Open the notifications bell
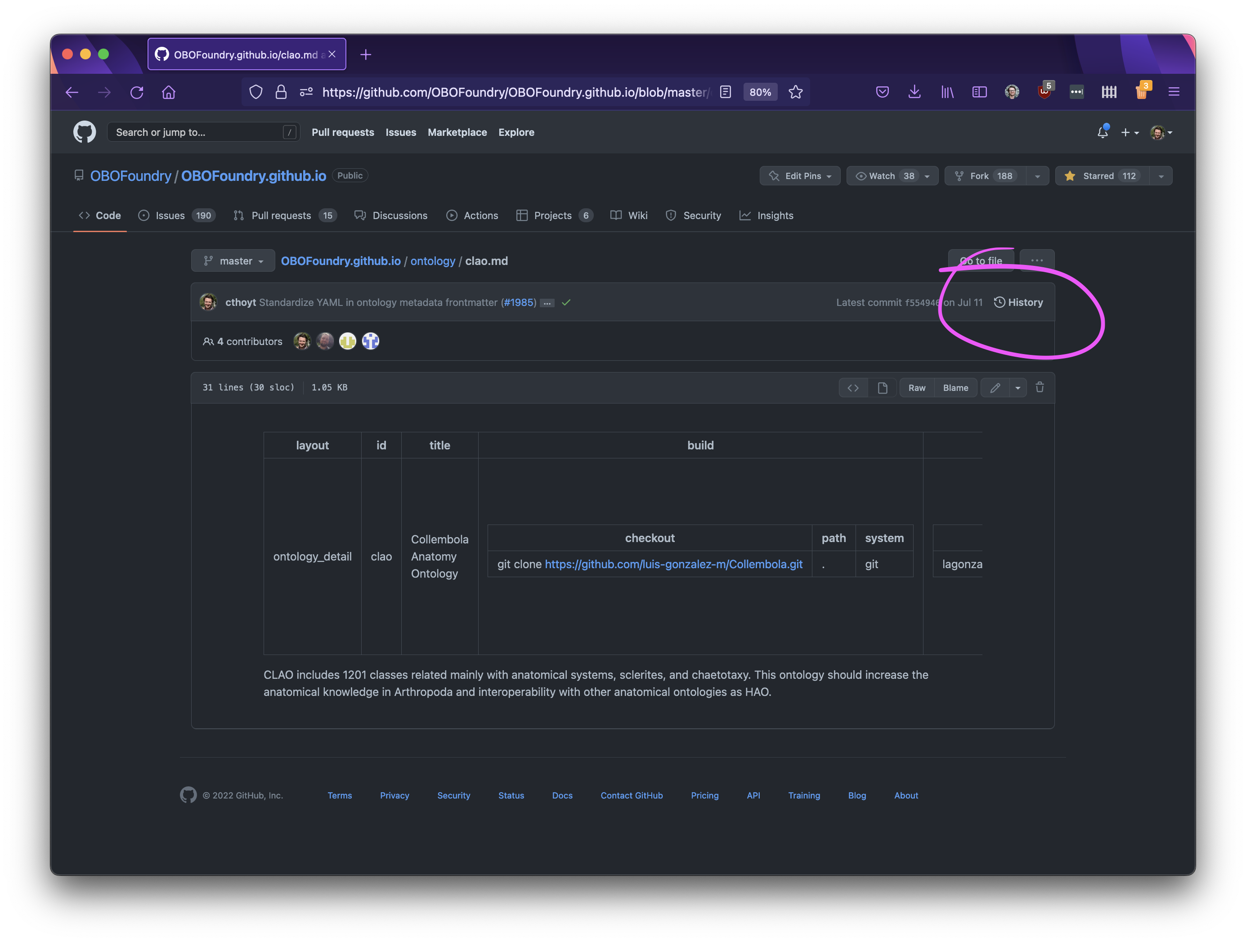Viewport: 1246px width, 942px height. 1103,132
